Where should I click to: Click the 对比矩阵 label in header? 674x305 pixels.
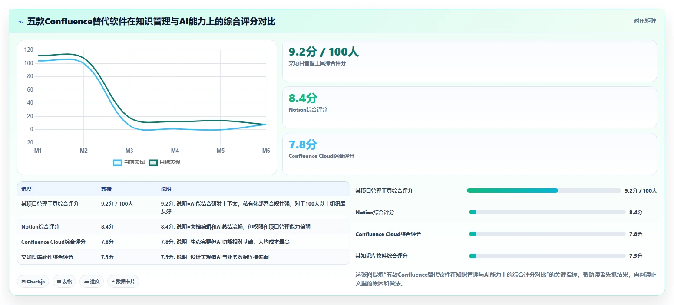pyautogui.click(x=644, y=21)
